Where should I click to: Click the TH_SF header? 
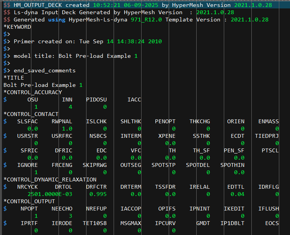[201, 150]
